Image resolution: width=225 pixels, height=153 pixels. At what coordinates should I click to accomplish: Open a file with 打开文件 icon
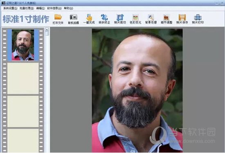(58, 19)
